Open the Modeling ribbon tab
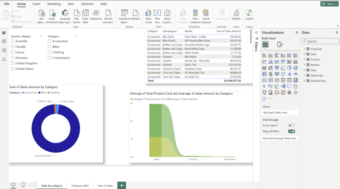This screenshot has width=340, height=189. [x=54, y=4]
